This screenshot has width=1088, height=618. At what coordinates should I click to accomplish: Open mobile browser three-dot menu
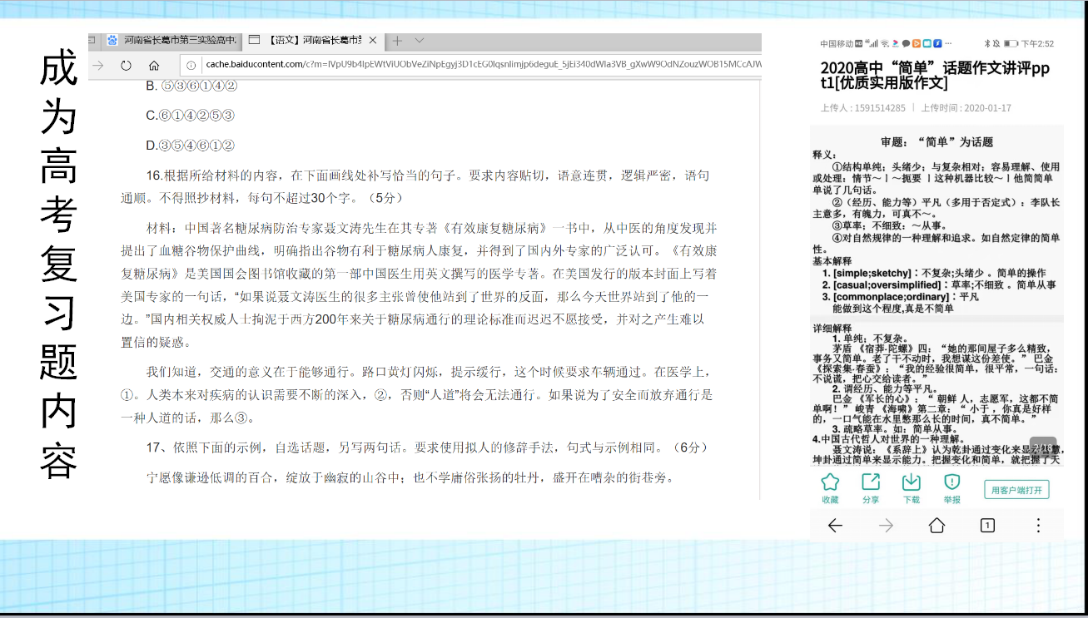(x=1038, y=526)
